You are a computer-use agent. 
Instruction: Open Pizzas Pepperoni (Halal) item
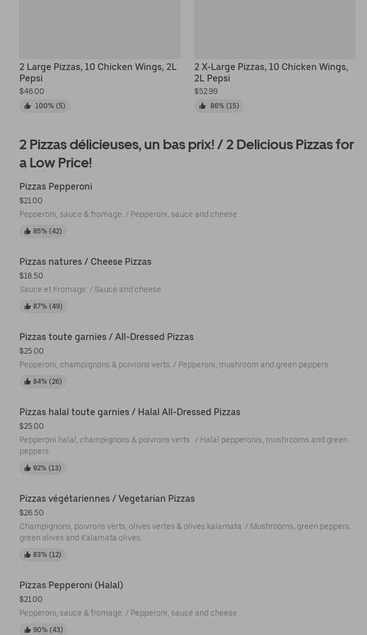pyautogui.click(x=71, y=585)
